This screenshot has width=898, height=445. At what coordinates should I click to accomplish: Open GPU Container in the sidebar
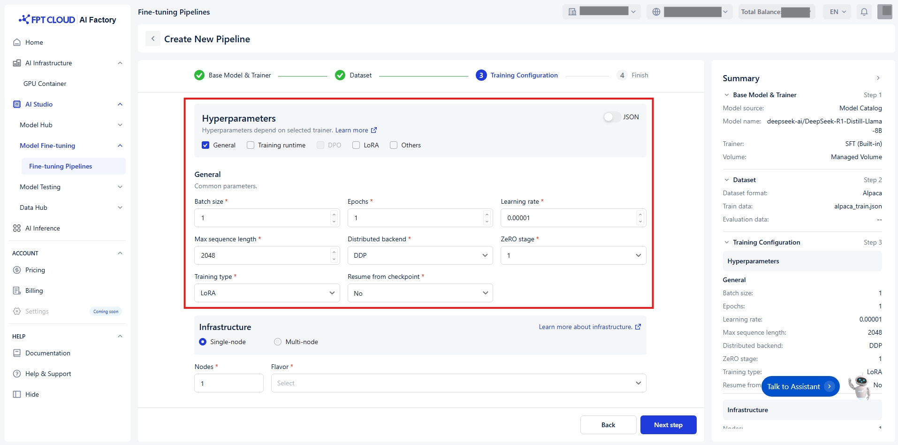point(45,84)
